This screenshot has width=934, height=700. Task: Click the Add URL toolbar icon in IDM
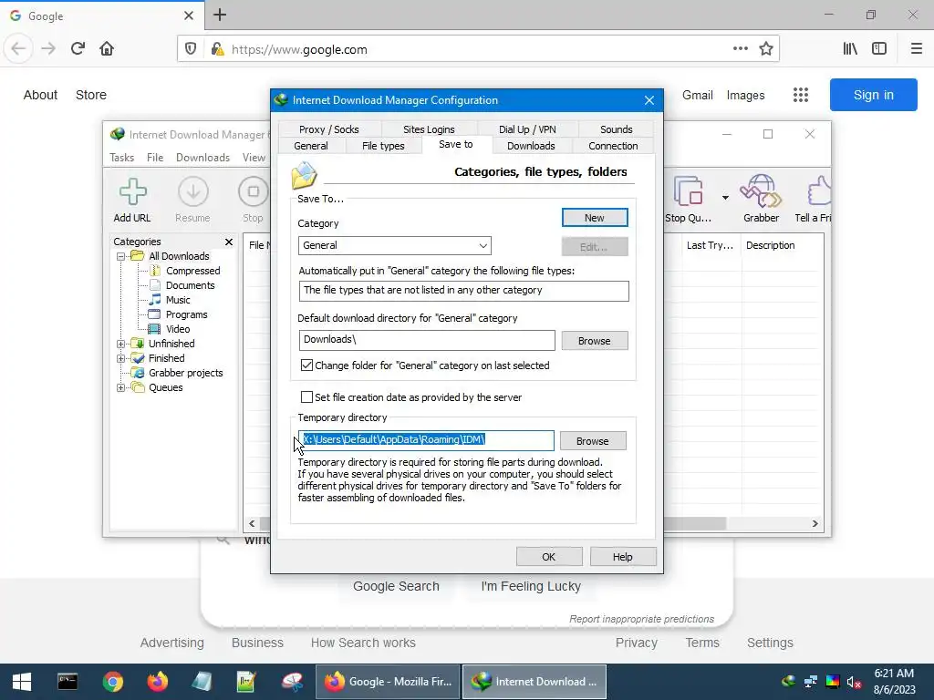[132, 200]
